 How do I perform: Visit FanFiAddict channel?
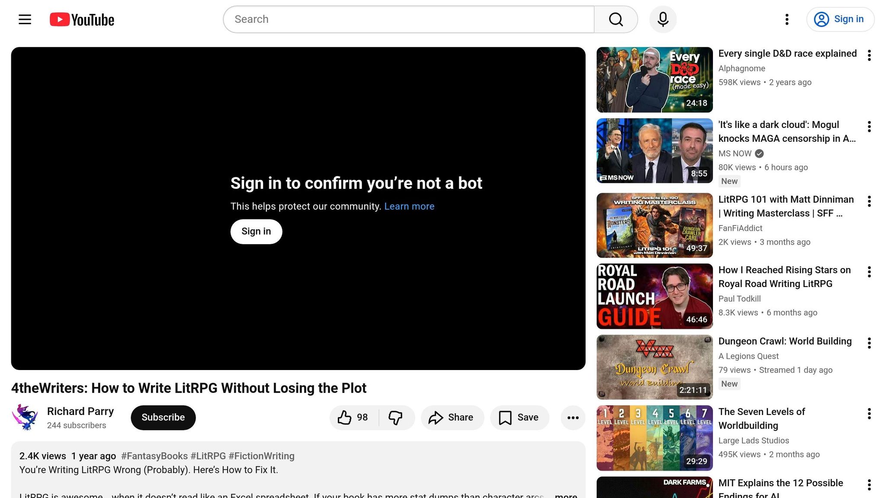coord(740,228)
